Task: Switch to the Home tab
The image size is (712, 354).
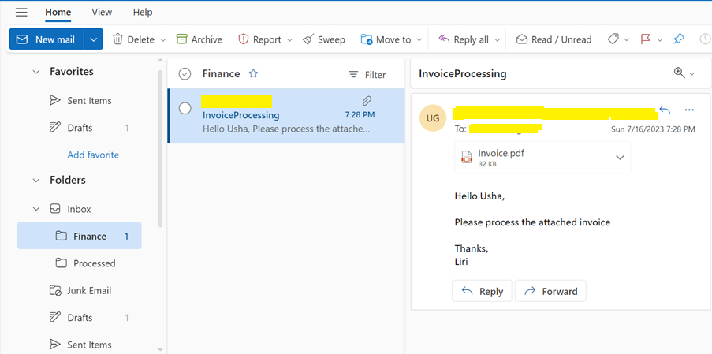Action: [58, 13]
